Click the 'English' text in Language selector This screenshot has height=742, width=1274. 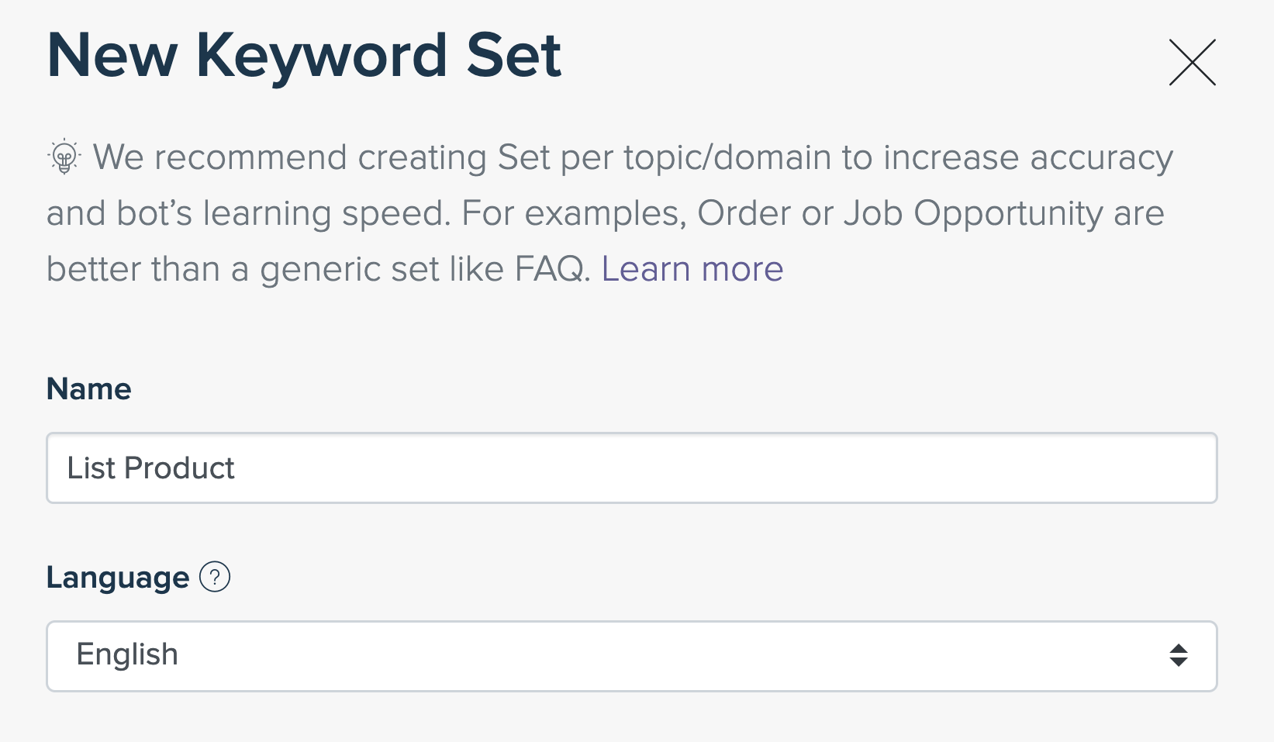pos(127,655)
